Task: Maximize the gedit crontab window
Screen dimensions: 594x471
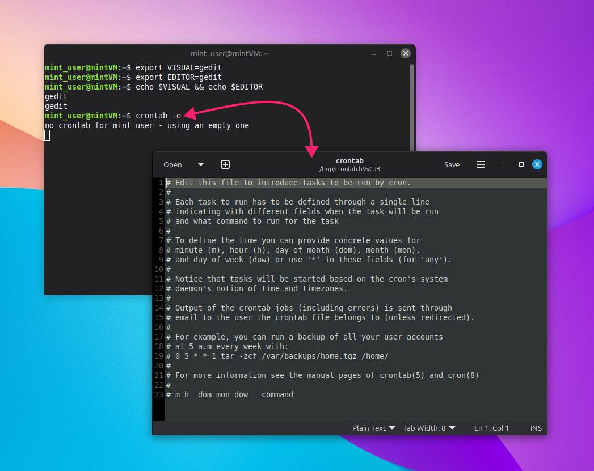Action: point(521,164)
